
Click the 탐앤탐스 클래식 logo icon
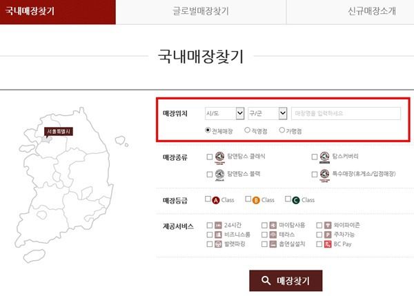tap(219, 158)
